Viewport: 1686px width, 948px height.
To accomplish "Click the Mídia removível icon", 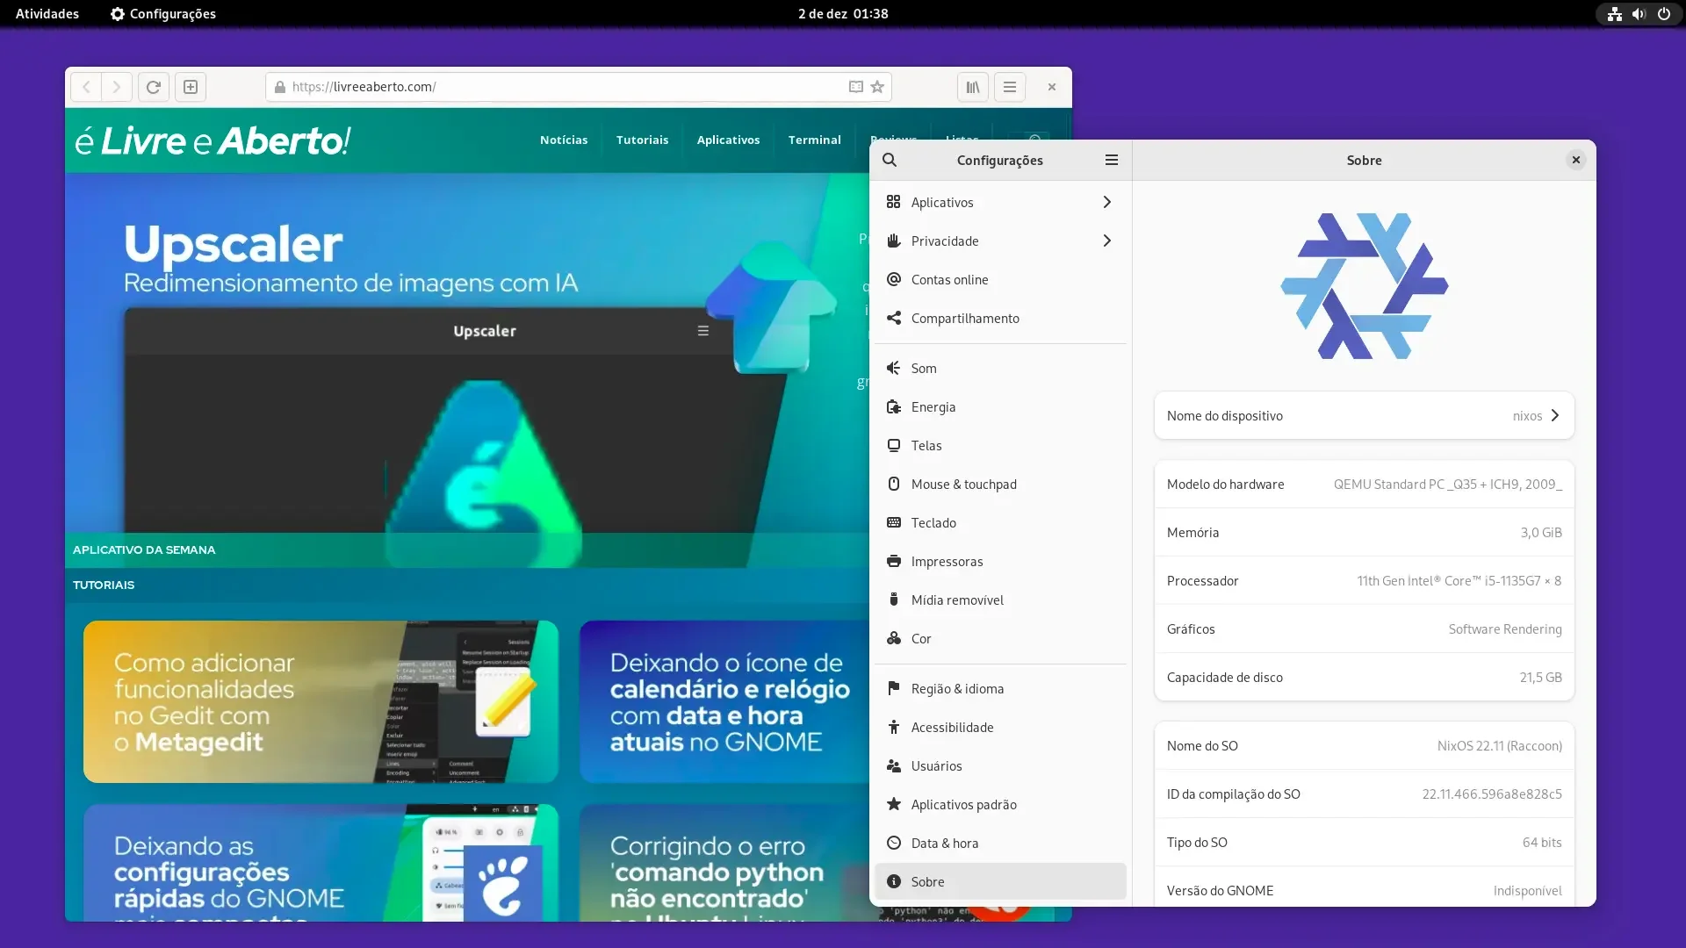I will [894, 600].
